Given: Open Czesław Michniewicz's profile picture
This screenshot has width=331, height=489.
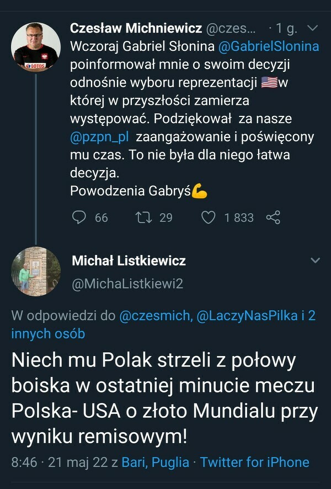Looking at the screenshot, I should [36, 47].
